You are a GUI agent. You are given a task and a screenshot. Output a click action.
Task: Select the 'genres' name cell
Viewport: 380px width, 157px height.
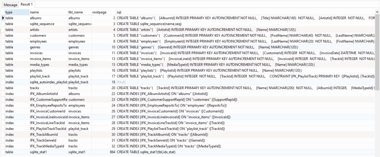[48, 47]
